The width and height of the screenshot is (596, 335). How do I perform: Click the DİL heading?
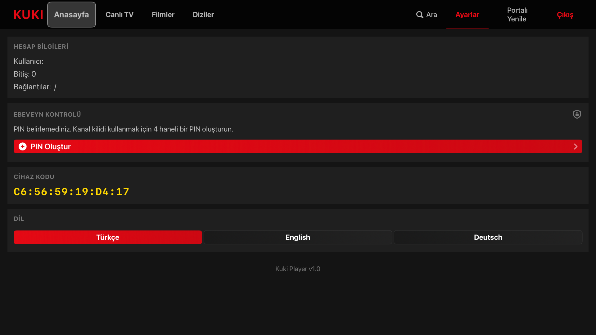click(19, 219)
